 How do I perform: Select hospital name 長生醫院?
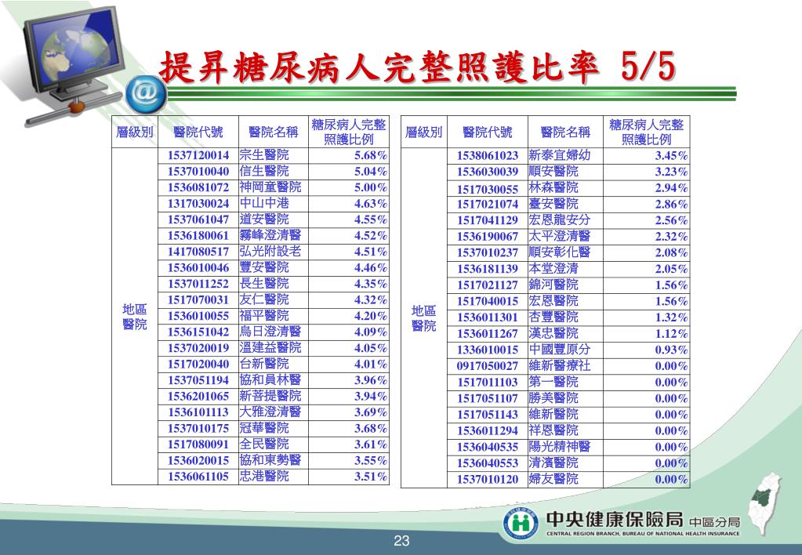(264, 284)
